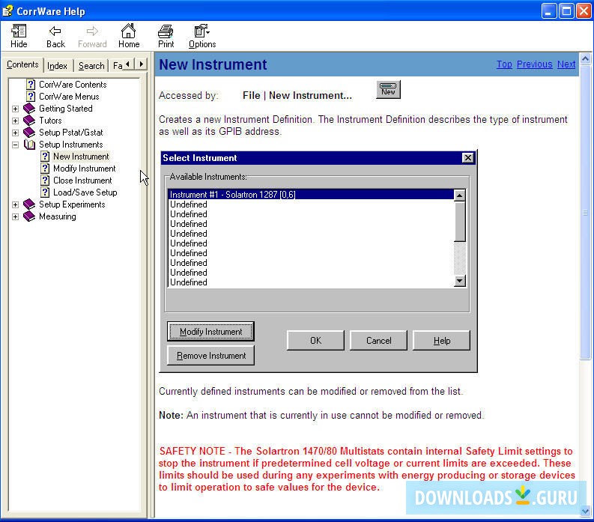The image size is (594, 522).
Task: Click the Tutors book icon
Action: click(28, 121)
